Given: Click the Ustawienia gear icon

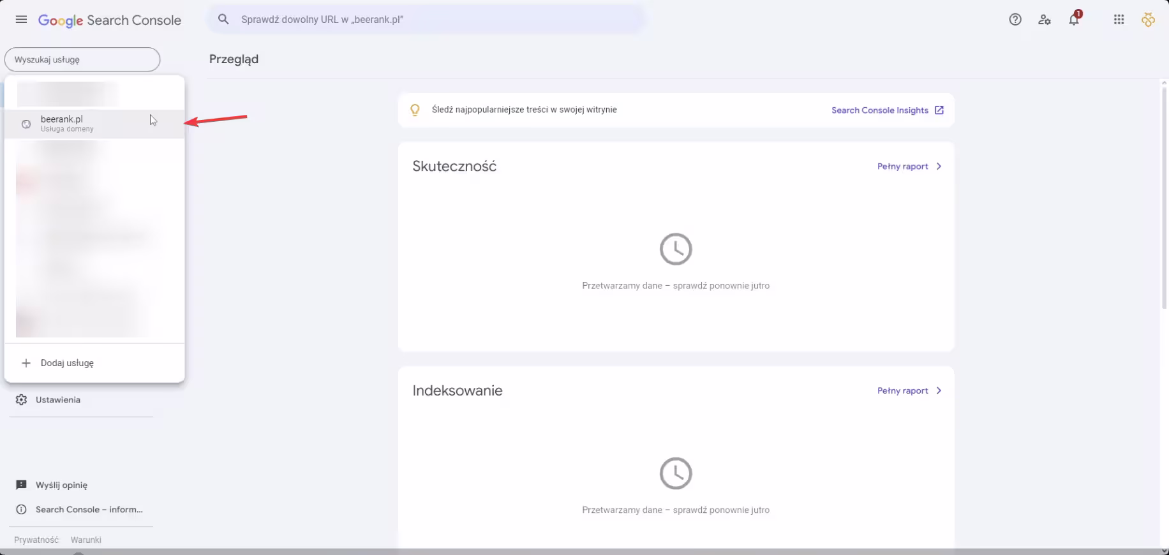Looking at the screenshot, I should coord(21,400).
